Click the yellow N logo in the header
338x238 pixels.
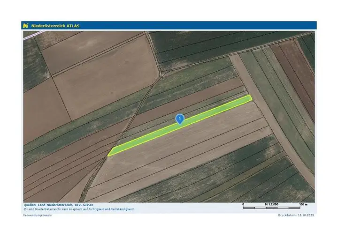26,26
